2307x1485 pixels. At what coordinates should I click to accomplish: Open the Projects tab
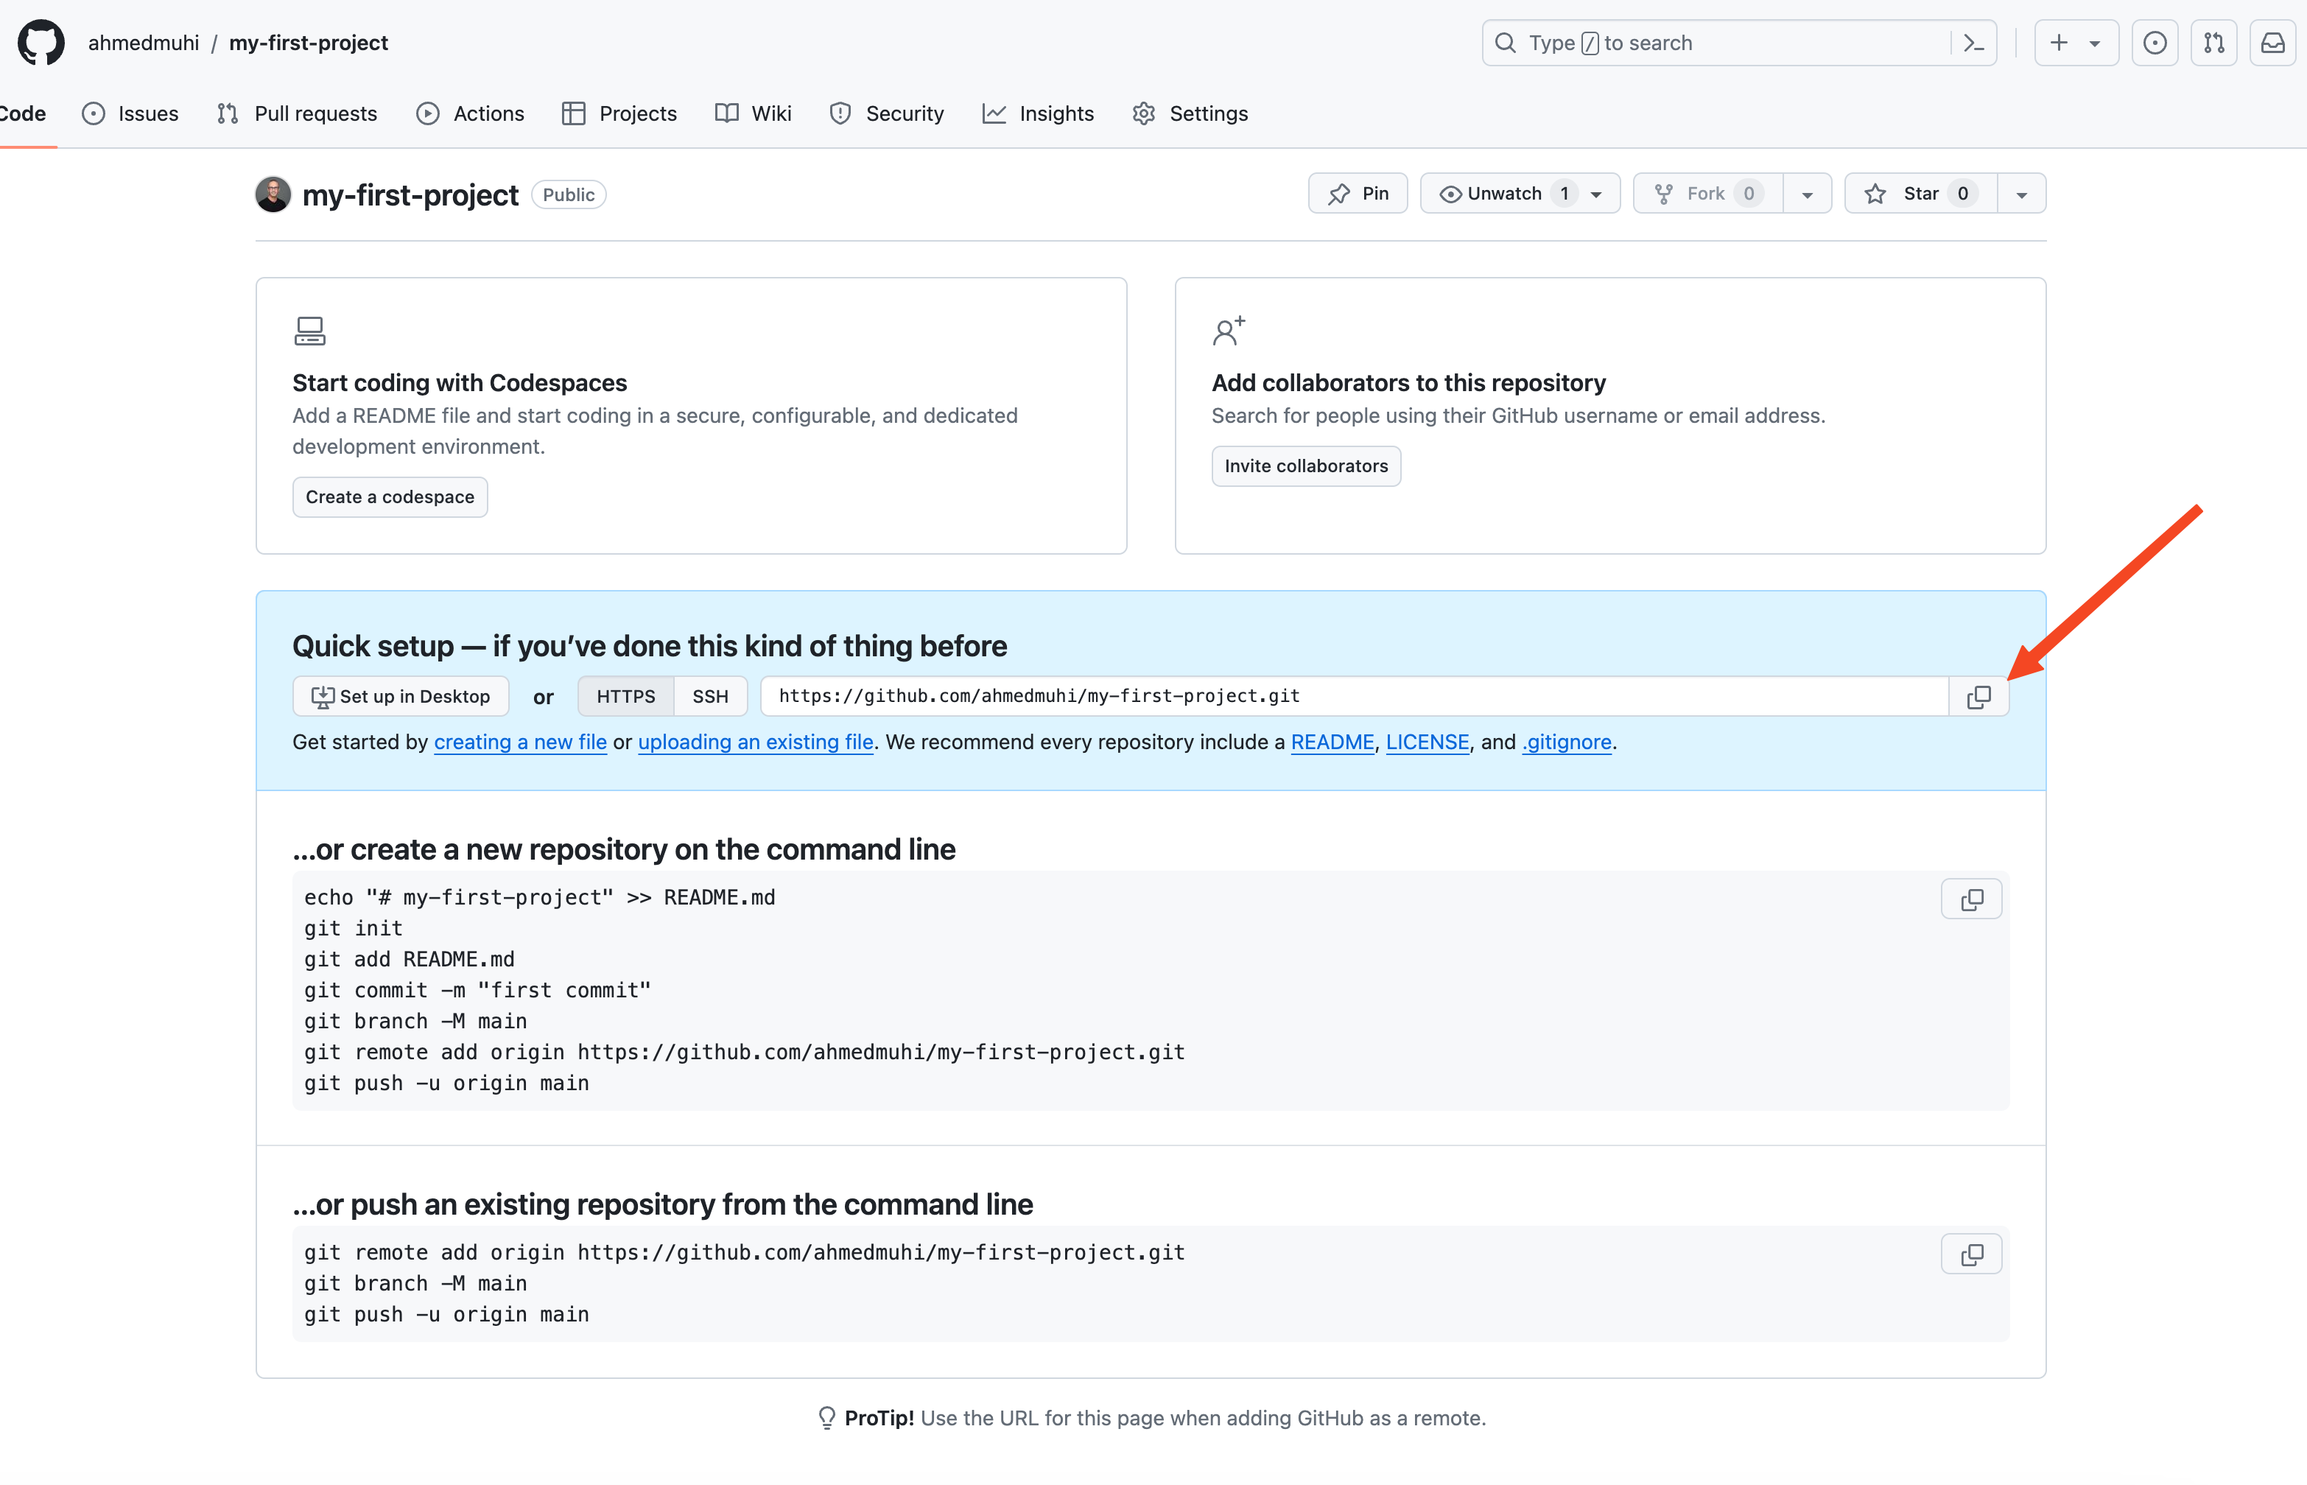620,113
